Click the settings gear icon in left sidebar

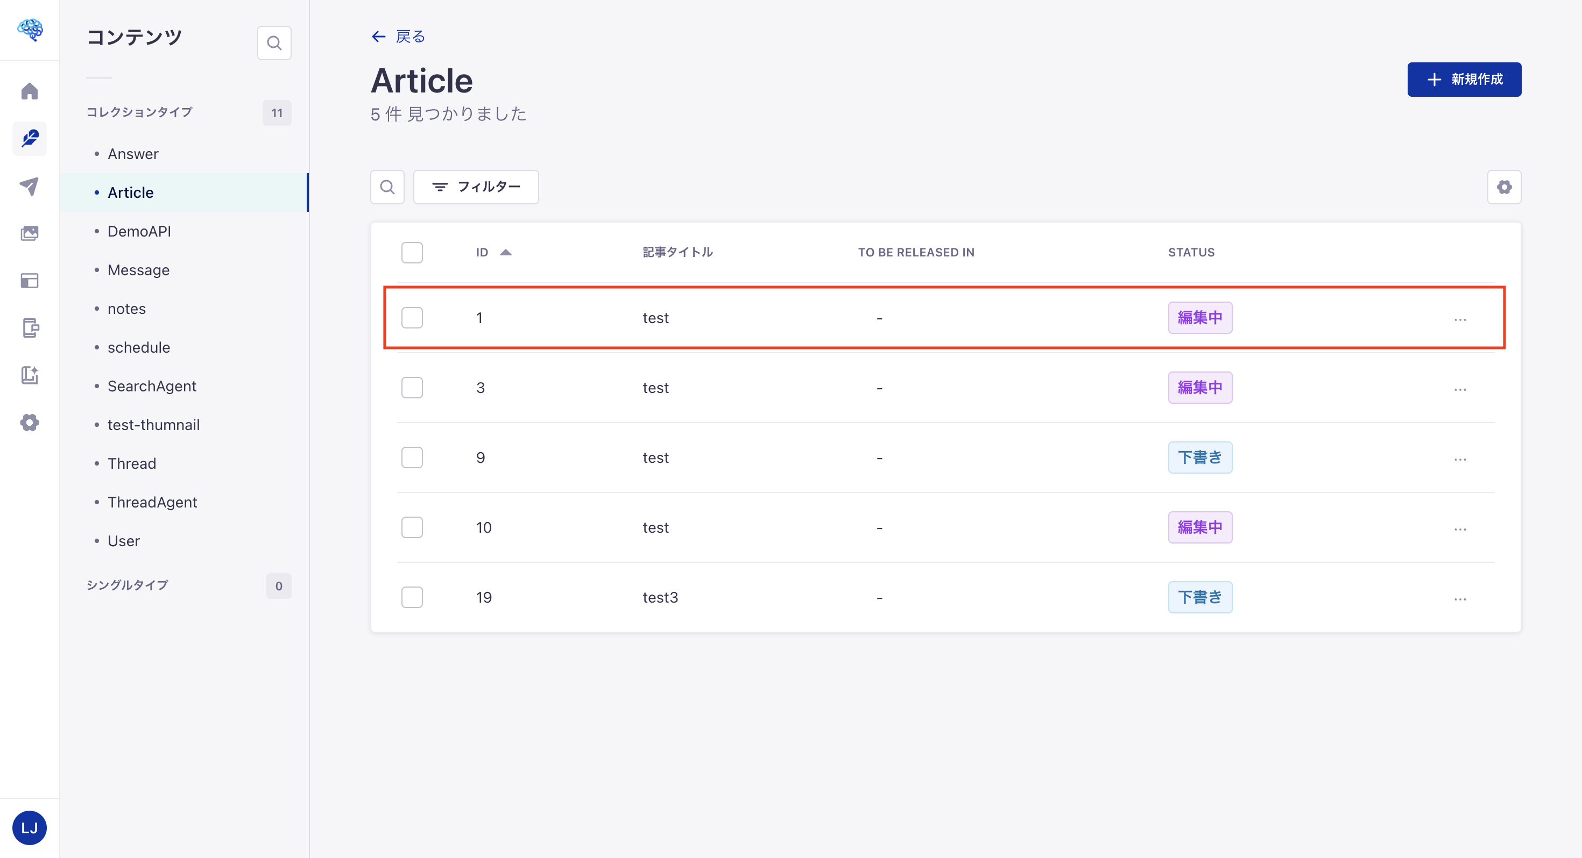[x=30, y=422]
